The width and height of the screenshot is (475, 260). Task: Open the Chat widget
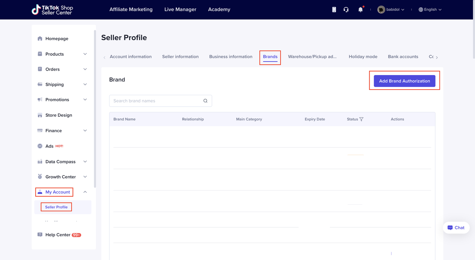pyautogui.click(x=456, y=228)
